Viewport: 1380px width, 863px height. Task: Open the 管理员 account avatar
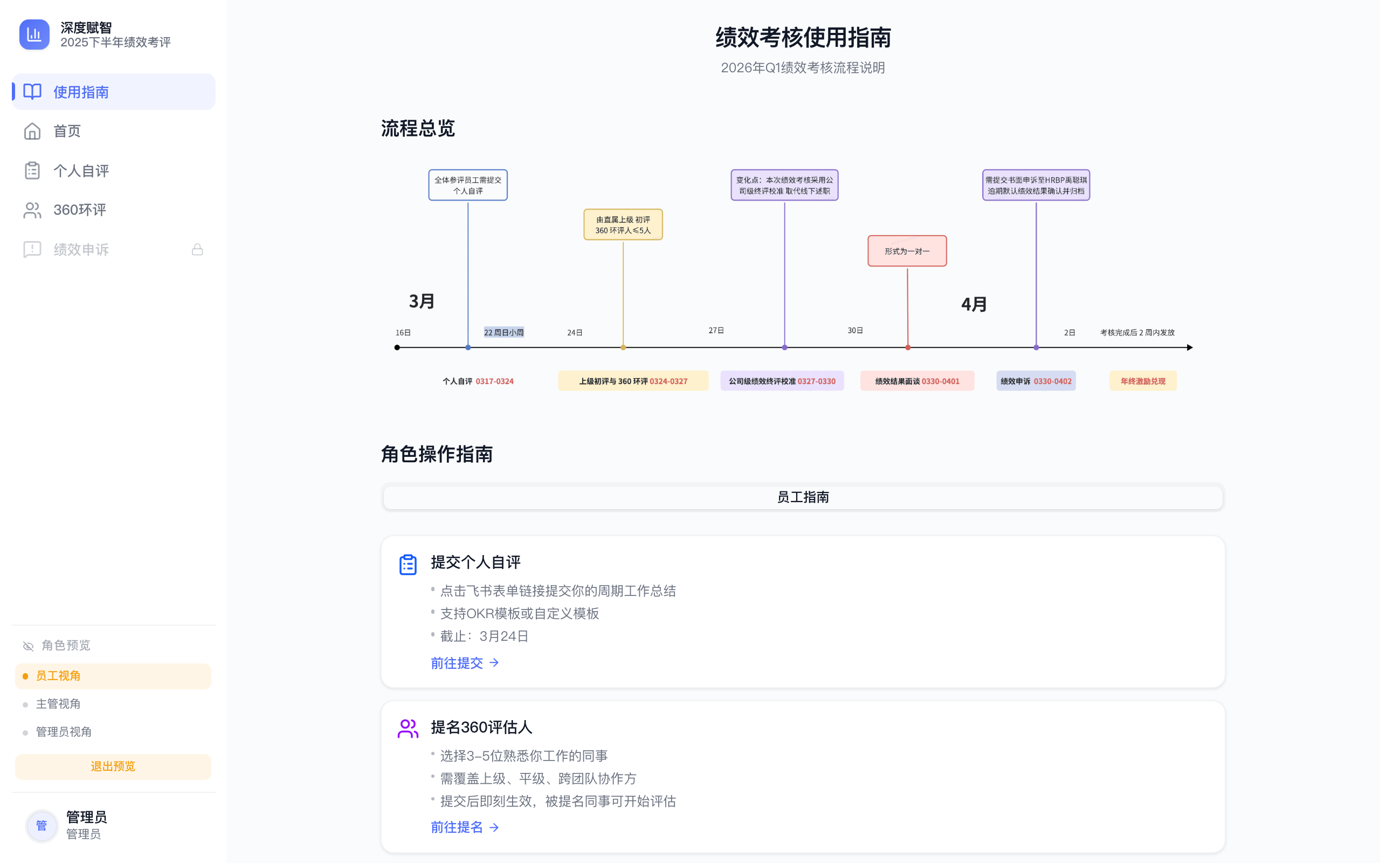pyautogui.click(x=42, y=826)
